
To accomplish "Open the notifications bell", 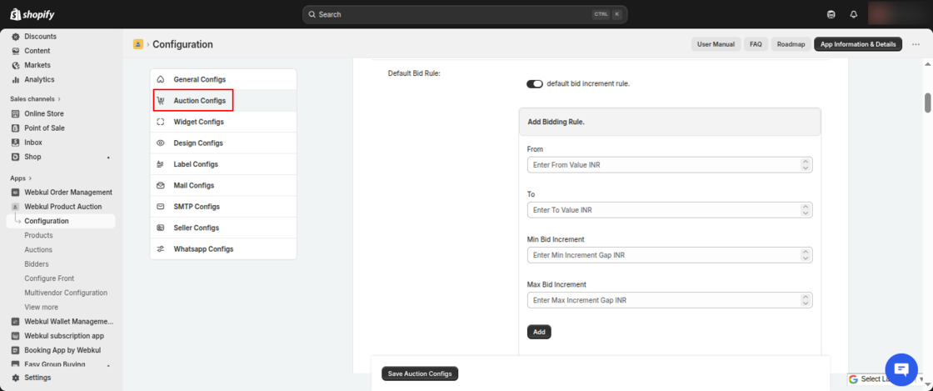I will (854, 14).
